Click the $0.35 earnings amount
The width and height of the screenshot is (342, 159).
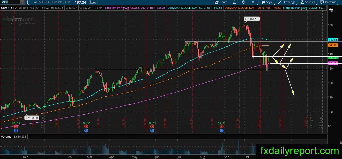[86, 123]
